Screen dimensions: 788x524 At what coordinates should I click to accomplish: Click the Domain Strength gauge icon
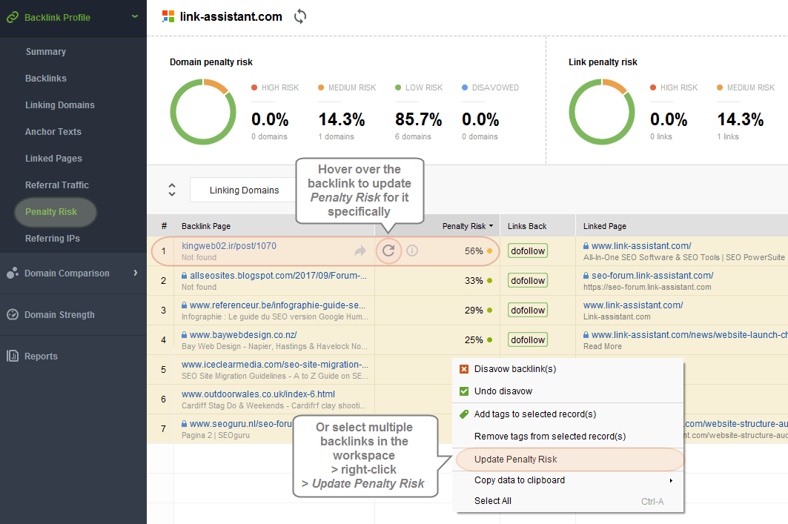(13, 314)
